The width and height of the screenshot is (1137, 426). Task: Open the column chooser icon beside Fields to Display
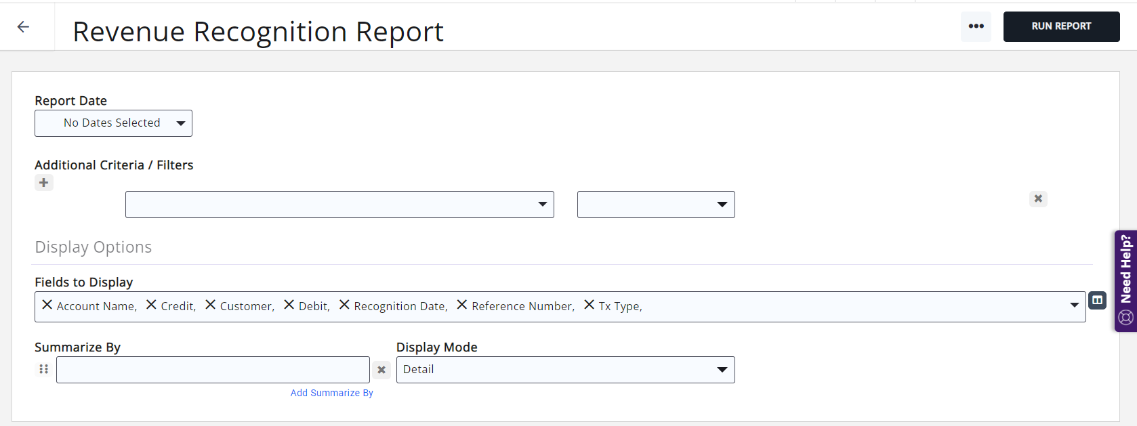[1097, 300]
